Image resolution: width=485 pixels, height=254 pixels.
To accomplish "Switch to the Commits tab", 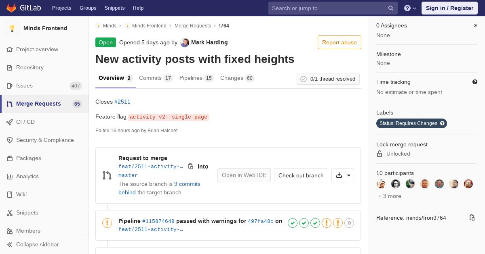I will coord(156,78).
